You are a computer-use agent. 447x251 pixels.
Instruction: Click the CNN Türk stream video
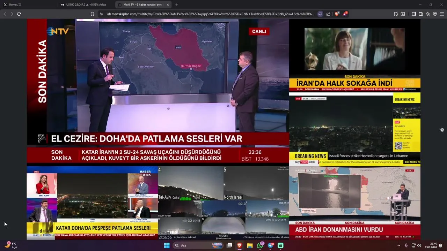point(355,55)
